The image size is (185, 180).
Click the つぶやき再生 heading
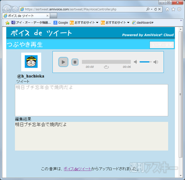click(25, 45)
